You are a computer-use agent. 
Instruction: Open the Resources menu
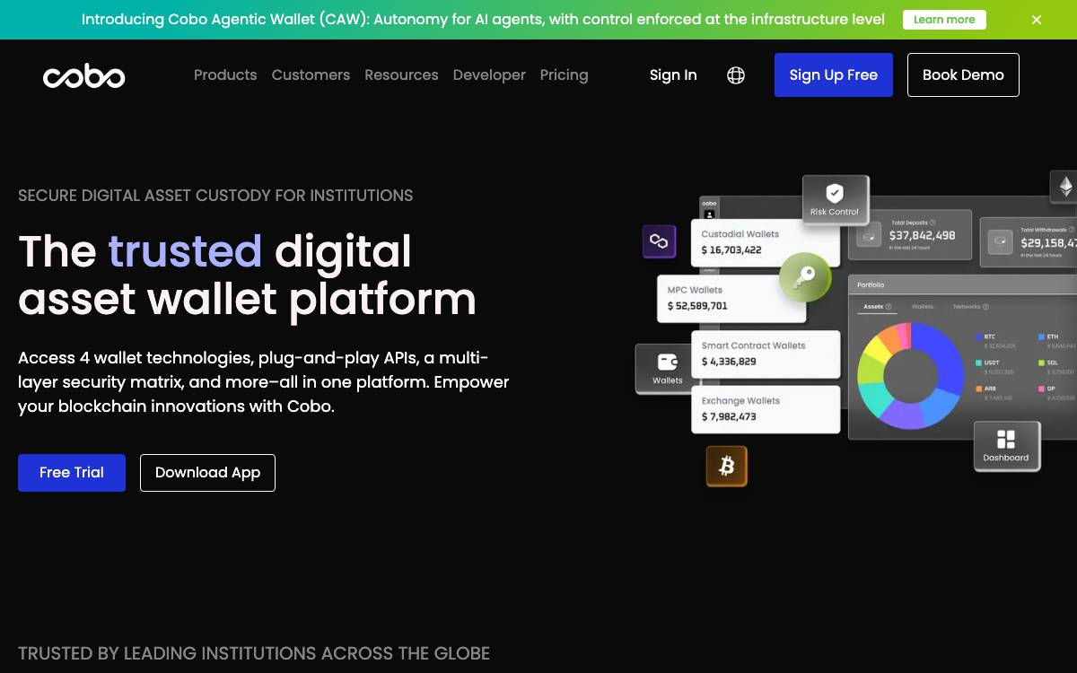coord(401,75)
